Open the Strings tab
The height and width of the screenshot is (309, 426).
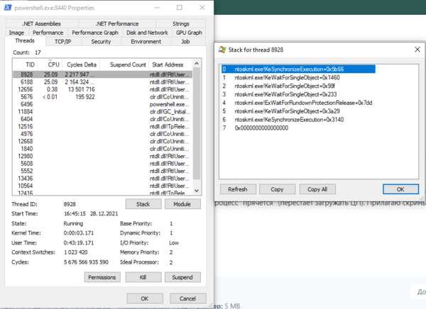(x=180, y=23)
